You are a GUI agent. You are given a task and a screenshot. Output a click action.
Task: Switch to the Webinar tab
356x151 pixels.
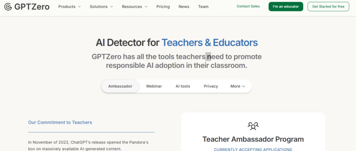[x=154, y=86]
